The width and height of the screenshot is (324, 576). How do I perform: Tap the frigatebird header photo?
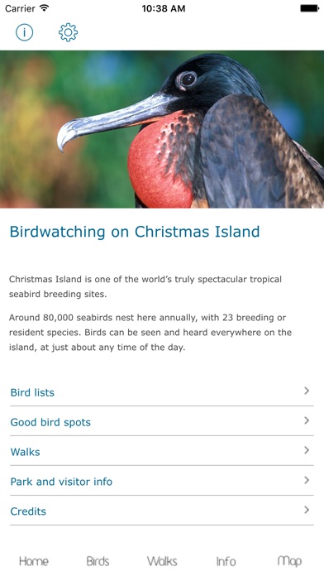(162, 129)
